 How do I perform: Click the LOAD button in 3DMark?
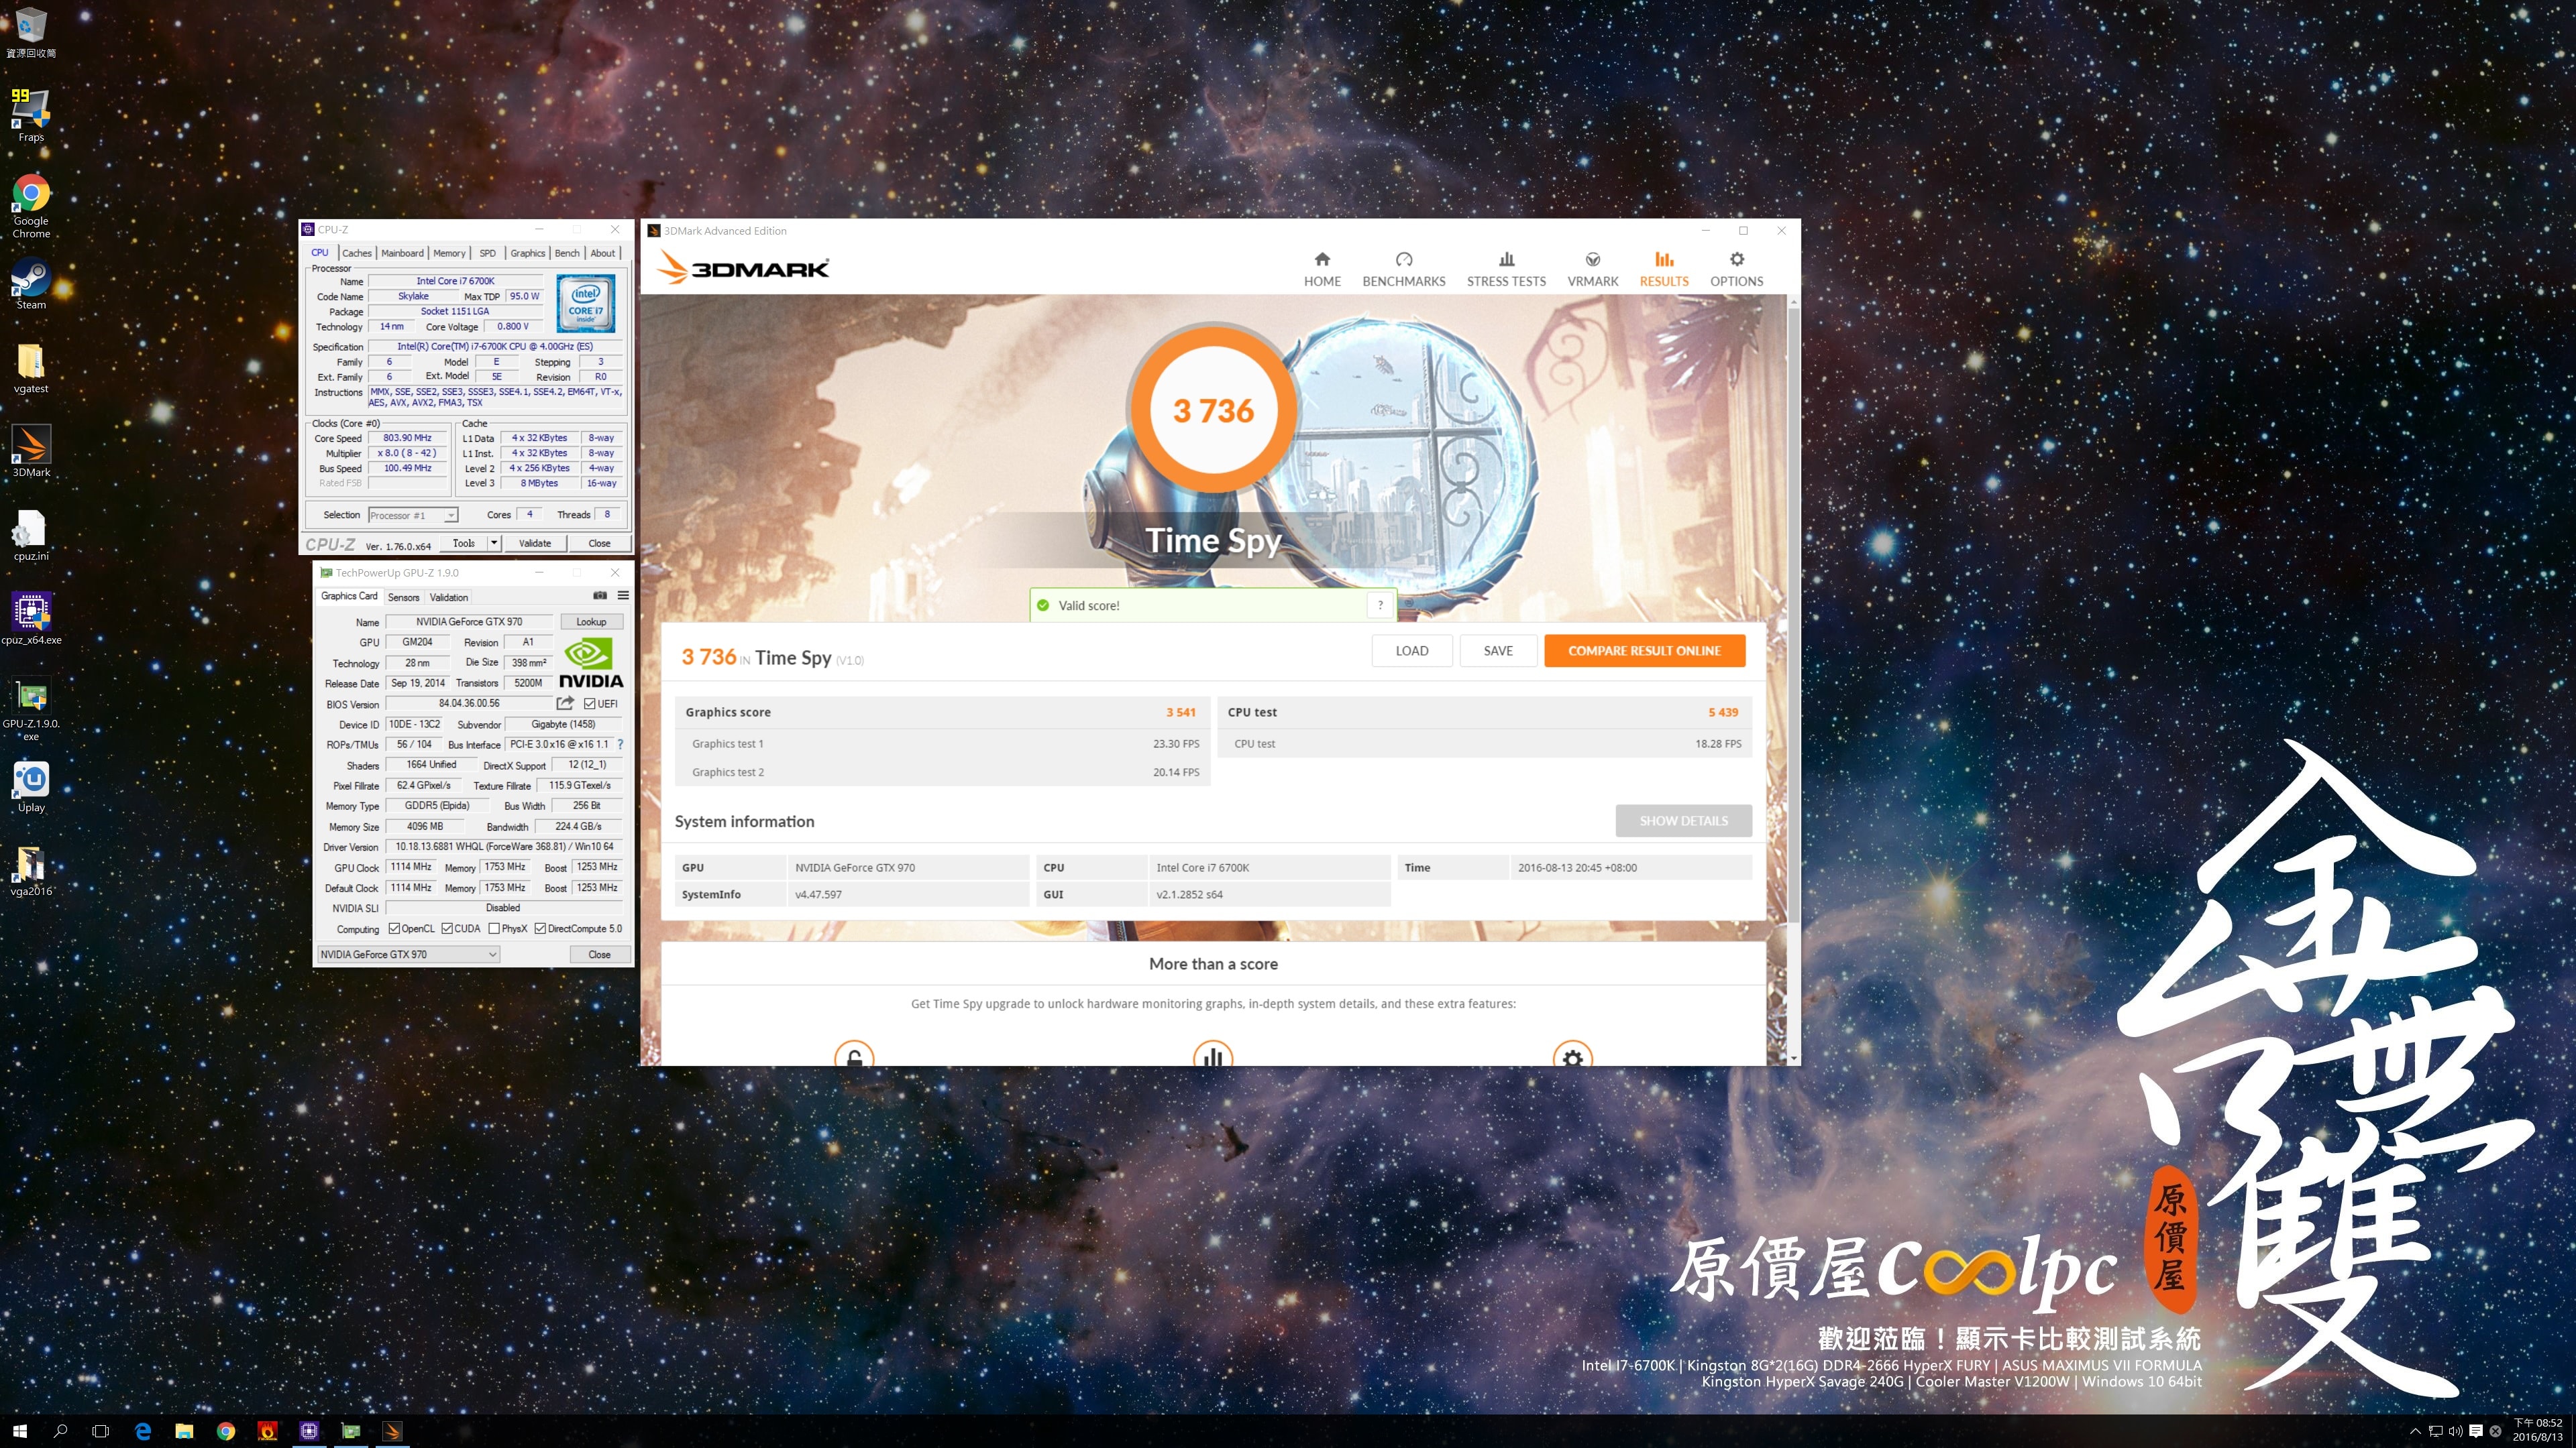tap(1411, 650)
